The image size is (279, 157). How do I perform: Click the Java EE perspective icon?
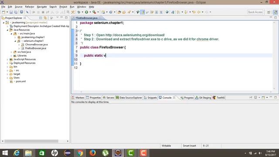coord(275,12)
